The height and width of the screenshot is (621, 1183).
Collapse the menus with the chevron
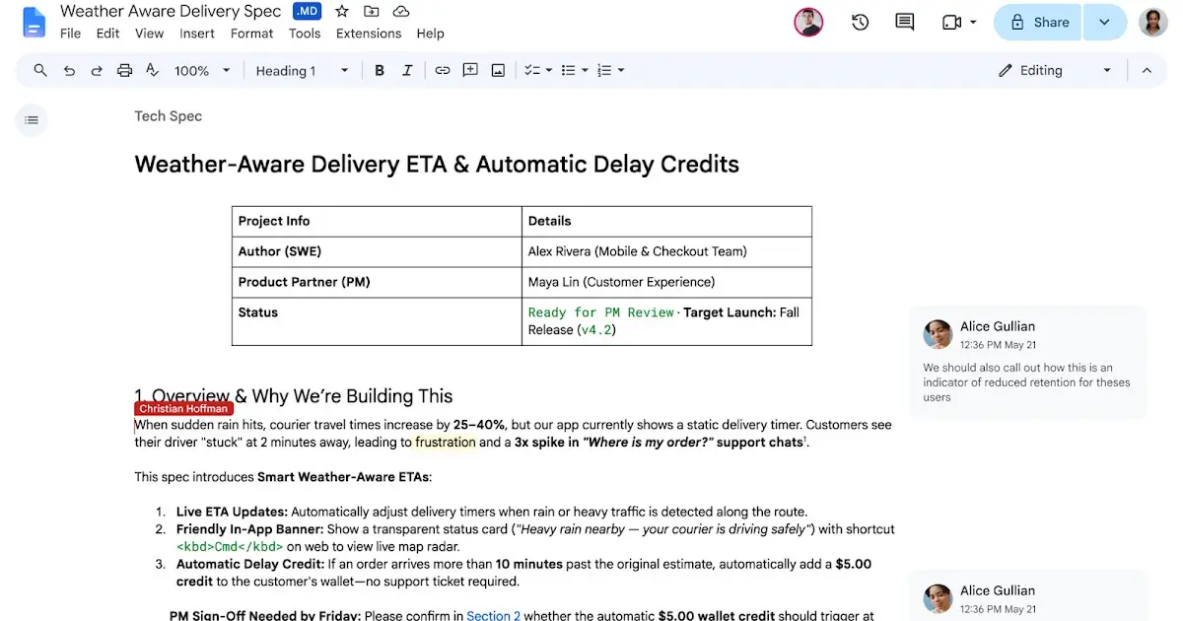click(x=1147, y=70)
